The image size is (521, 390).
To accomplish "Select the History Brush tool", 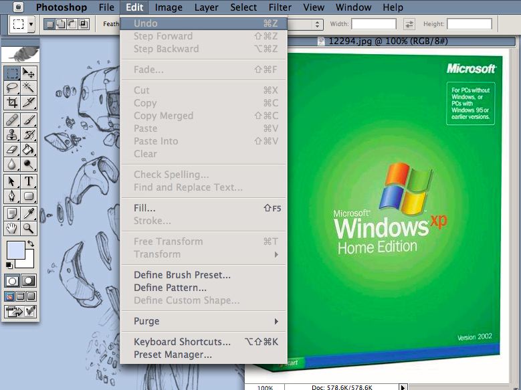I will [x=29, y=135].
